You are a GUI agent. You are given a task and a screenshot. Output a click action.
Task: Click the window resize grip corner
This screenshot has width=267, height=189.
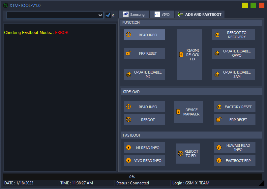[x=261, y=183]
